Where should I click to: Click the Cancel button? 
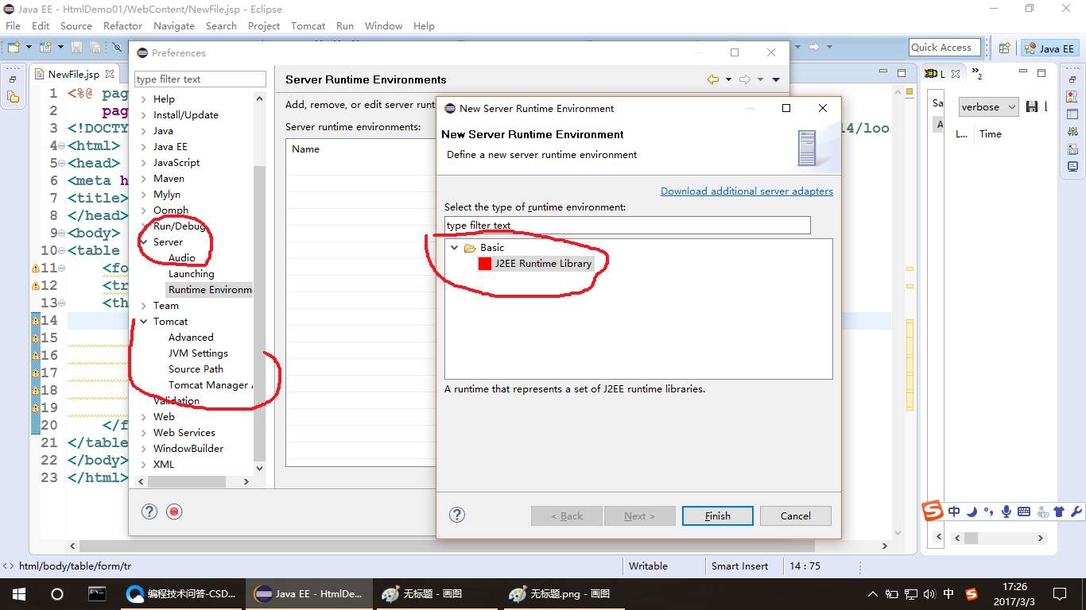pos(795,515)
